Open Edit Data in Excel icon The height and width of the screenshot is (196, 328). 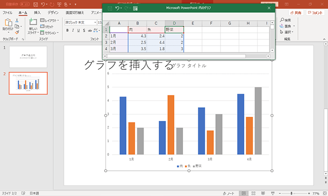135,9
